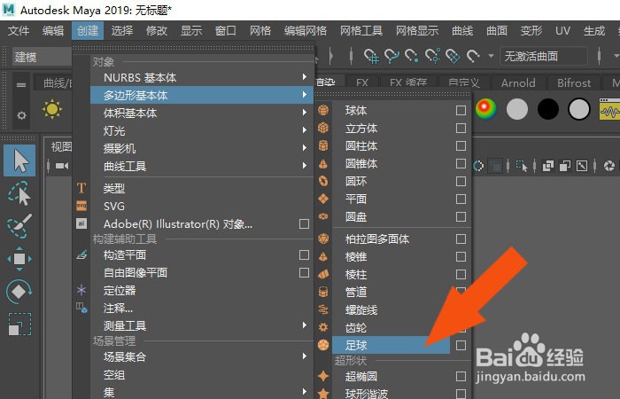Click the pyramid polygon icon

323,256
